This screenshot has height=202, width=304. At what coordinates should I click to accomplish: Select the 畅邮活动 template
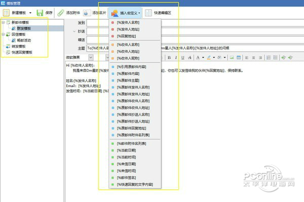pos(24,41)
